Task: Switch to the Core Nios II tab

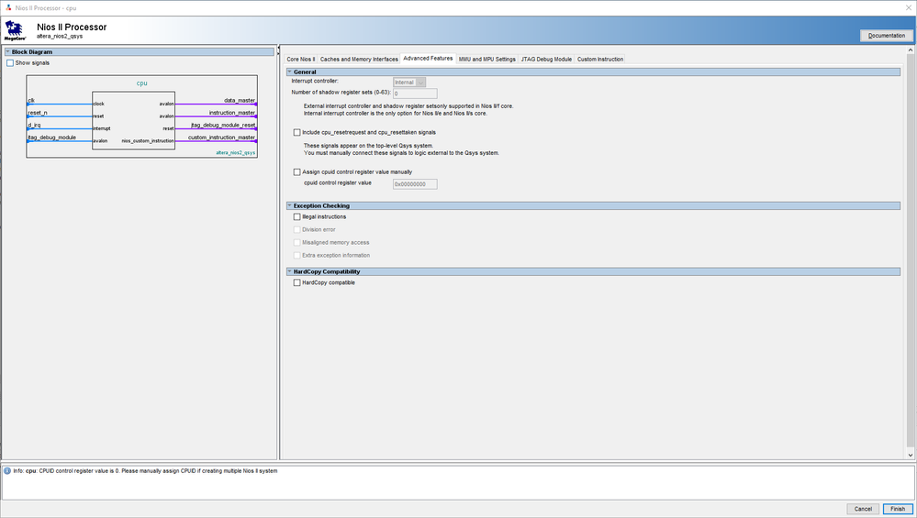Action: tap(300, 59)
